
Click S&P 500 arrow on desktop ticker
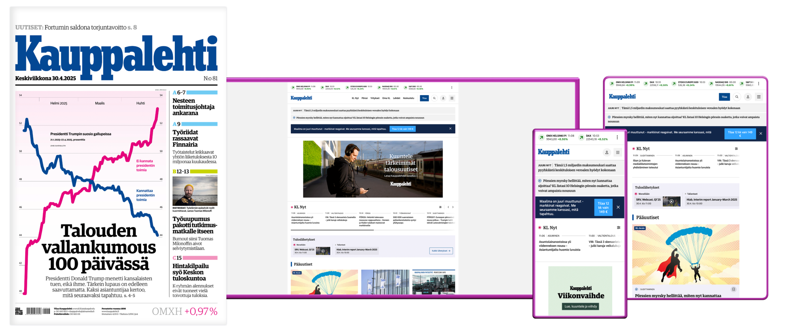point(405,88)
